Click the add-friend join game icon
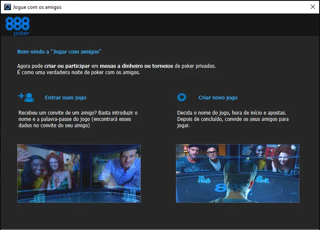Viewport: 320px width, 230px height. pos(26,97)
